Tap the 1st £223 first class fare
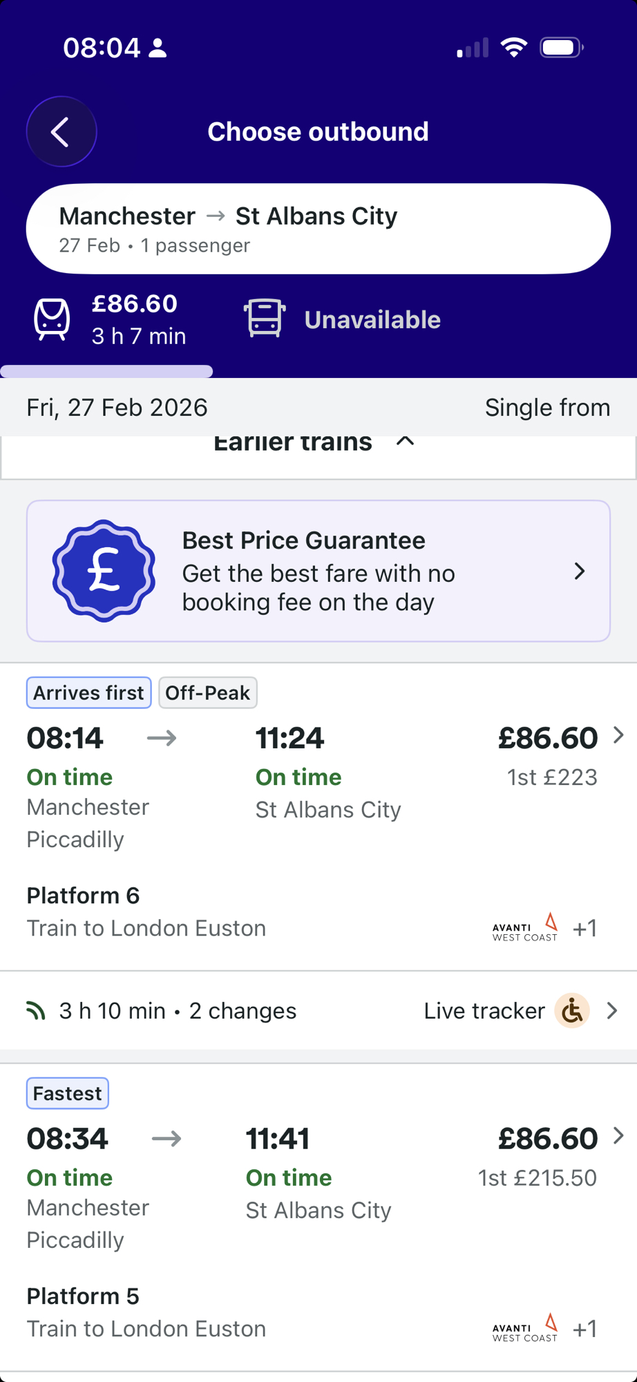 [551, 777]
